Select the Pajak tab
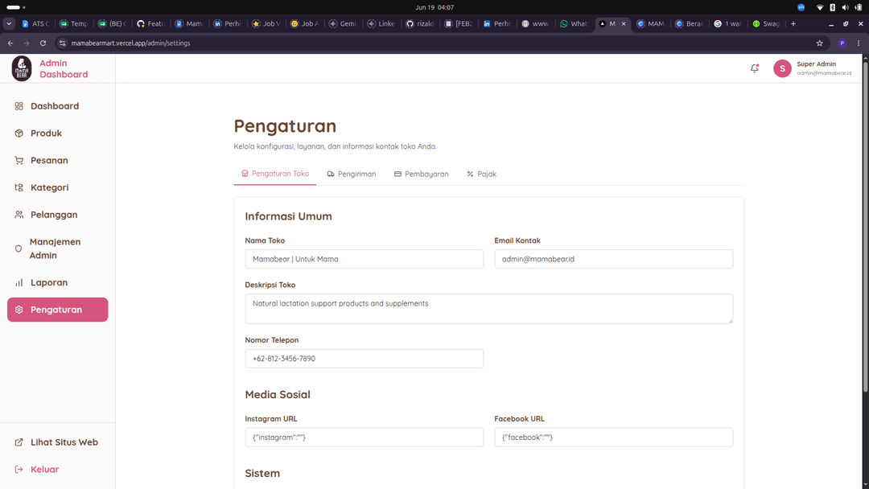 (x=482, y=174)
